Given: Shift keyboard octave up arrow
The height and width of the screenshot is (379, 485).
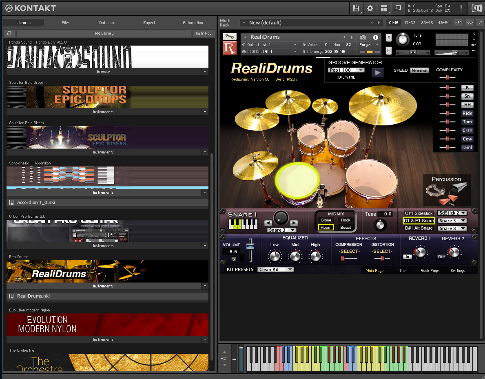Looking at the screenshot, I should [225, 352].
